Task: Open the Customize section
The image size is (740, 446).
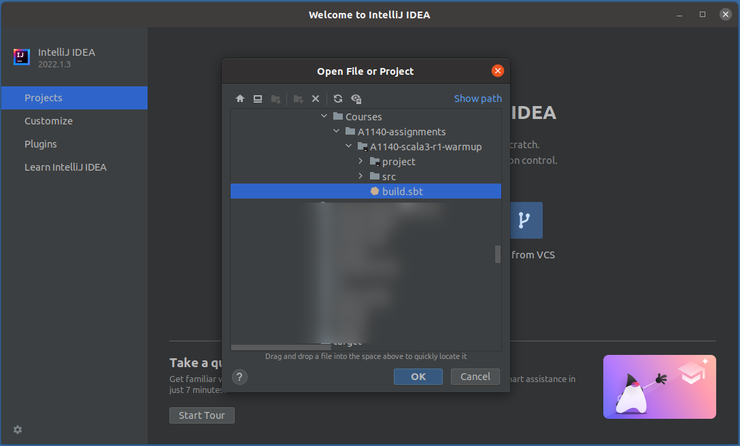Action: [x=48, y=121]
